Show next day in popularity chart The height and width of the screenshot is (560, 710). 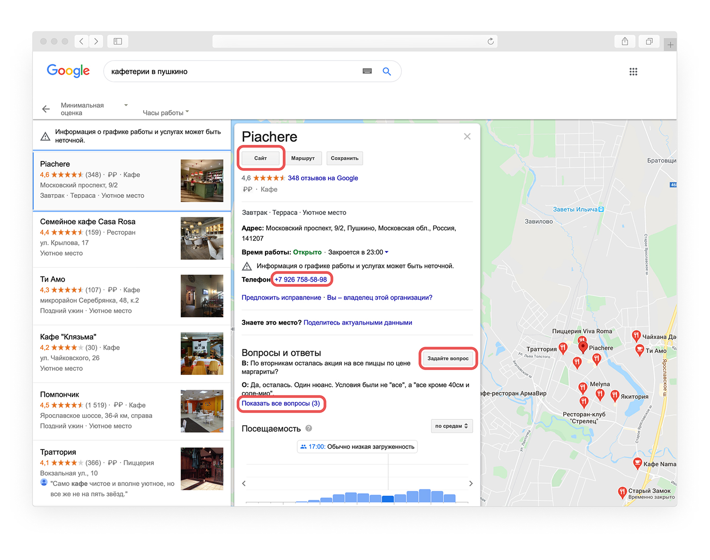[470, 483]
